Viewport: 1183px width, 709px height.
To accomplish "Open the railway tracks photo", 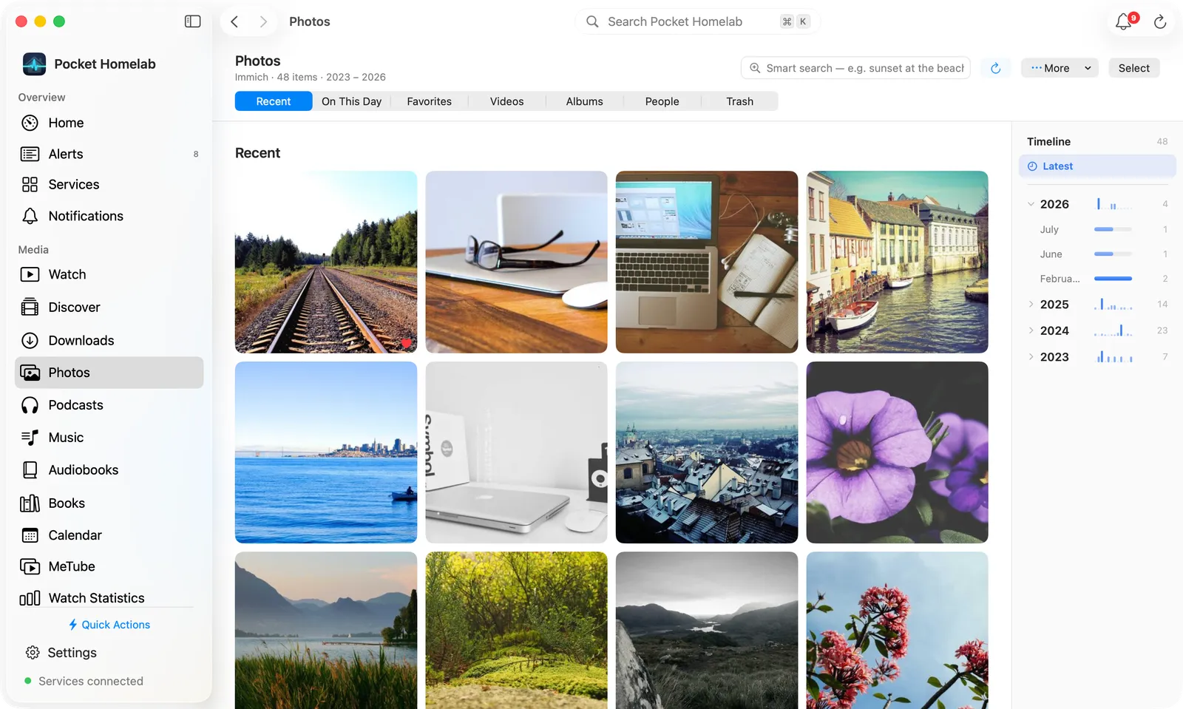I will pyautogui.click(x=326, y=262).
